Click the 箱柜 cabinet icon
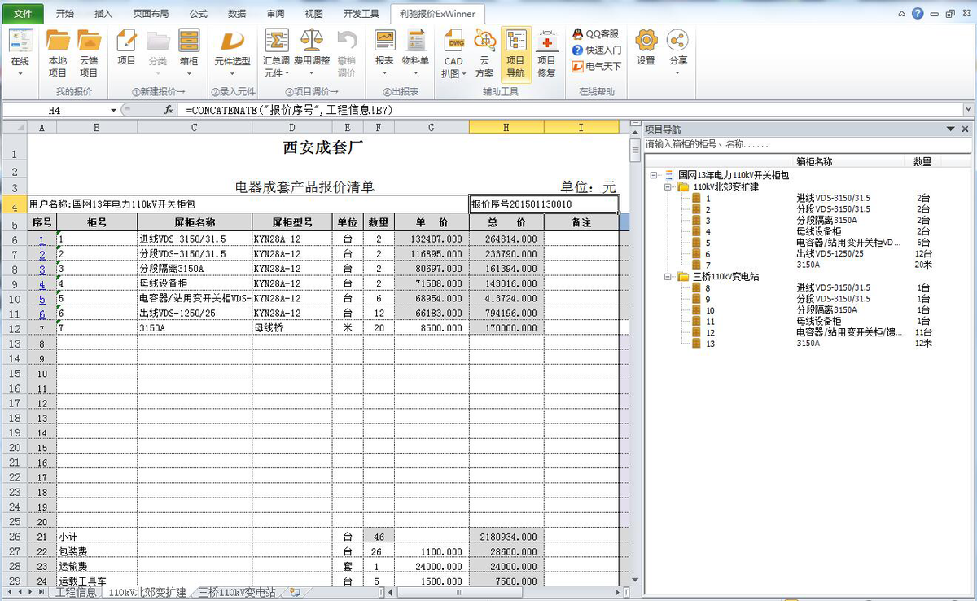The image size is (977, 601). (189, 51)
